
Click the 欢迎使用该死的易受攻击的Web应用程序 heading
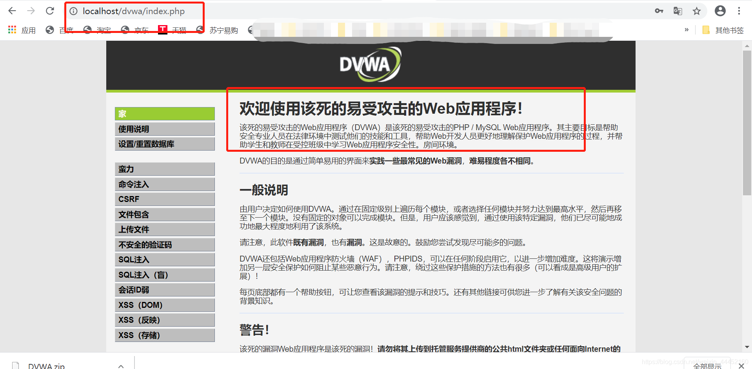[x=381, y=109]
